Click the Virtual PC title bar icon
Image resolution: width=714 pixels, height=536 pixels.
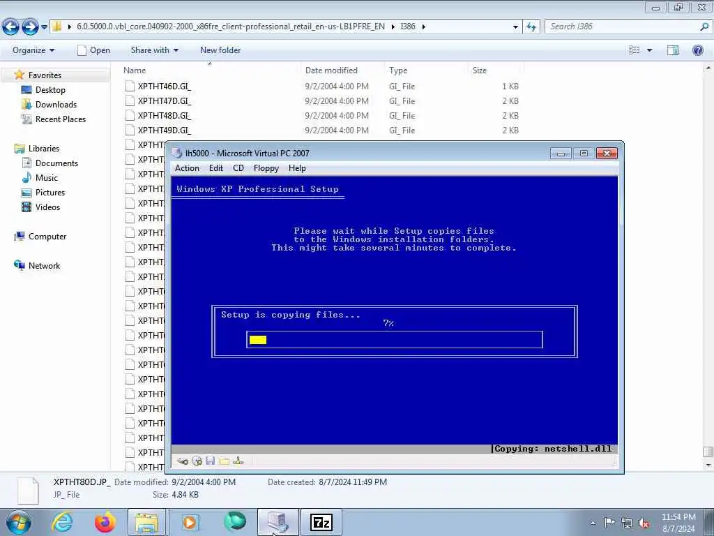(178, 153)
